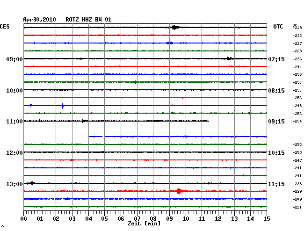Select the DC value -211
This screenshot has width=304, height=231.
coord(297,207)
